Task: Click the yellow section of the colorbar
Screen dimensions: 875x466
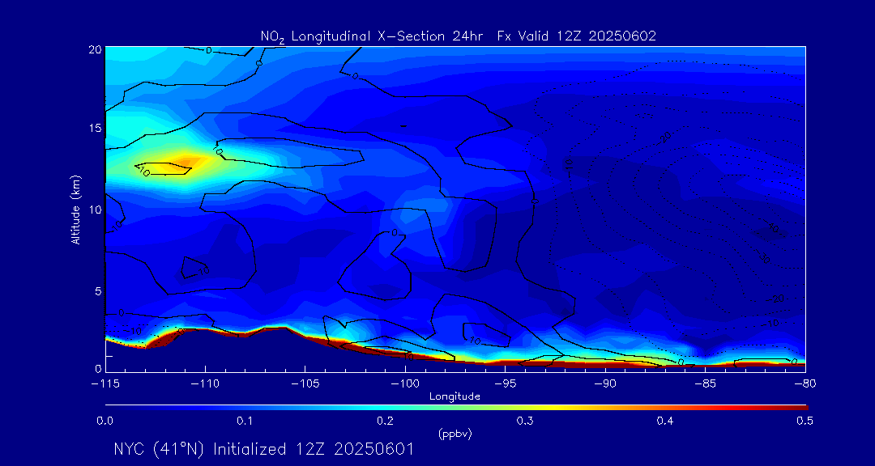Action: (x=551, y=407)
